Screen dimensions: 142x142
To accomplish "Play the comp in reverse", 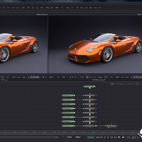I will click(x=105, y=137).
